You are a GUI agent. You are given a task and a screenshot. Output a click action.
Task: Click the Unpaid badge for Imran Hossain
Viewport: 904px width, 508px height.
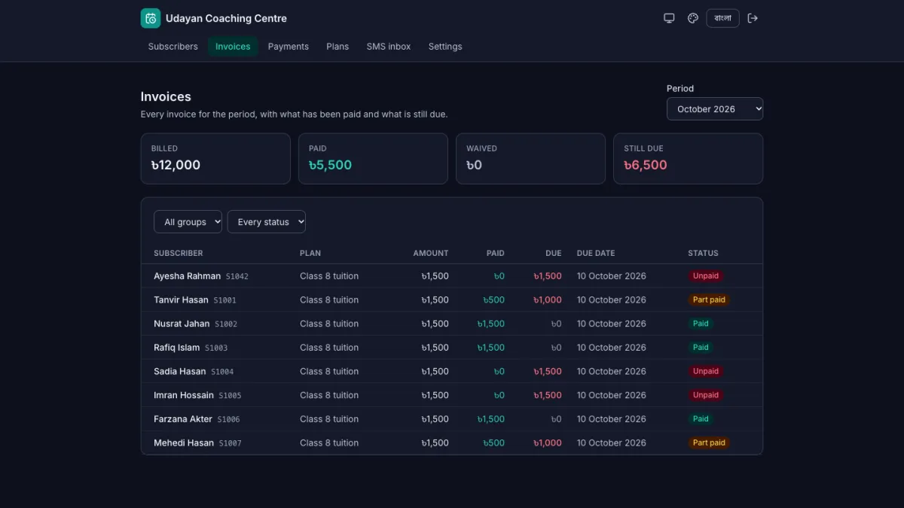pos(706,395)
